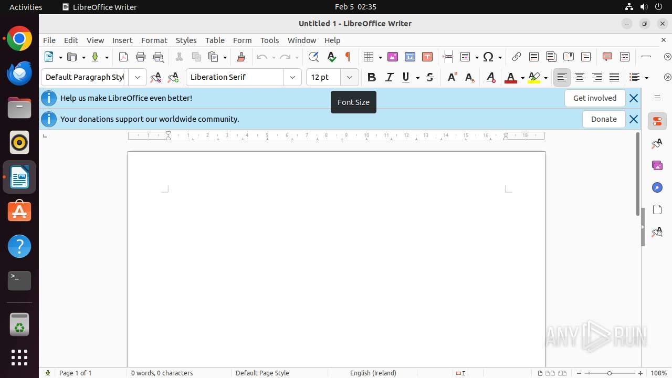Click the Update Selected Style icon
The height and width of the screenshot is (378, 672).
click(156, 77)
